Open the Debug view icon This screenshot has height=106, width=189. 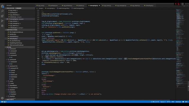click(2, 26)
